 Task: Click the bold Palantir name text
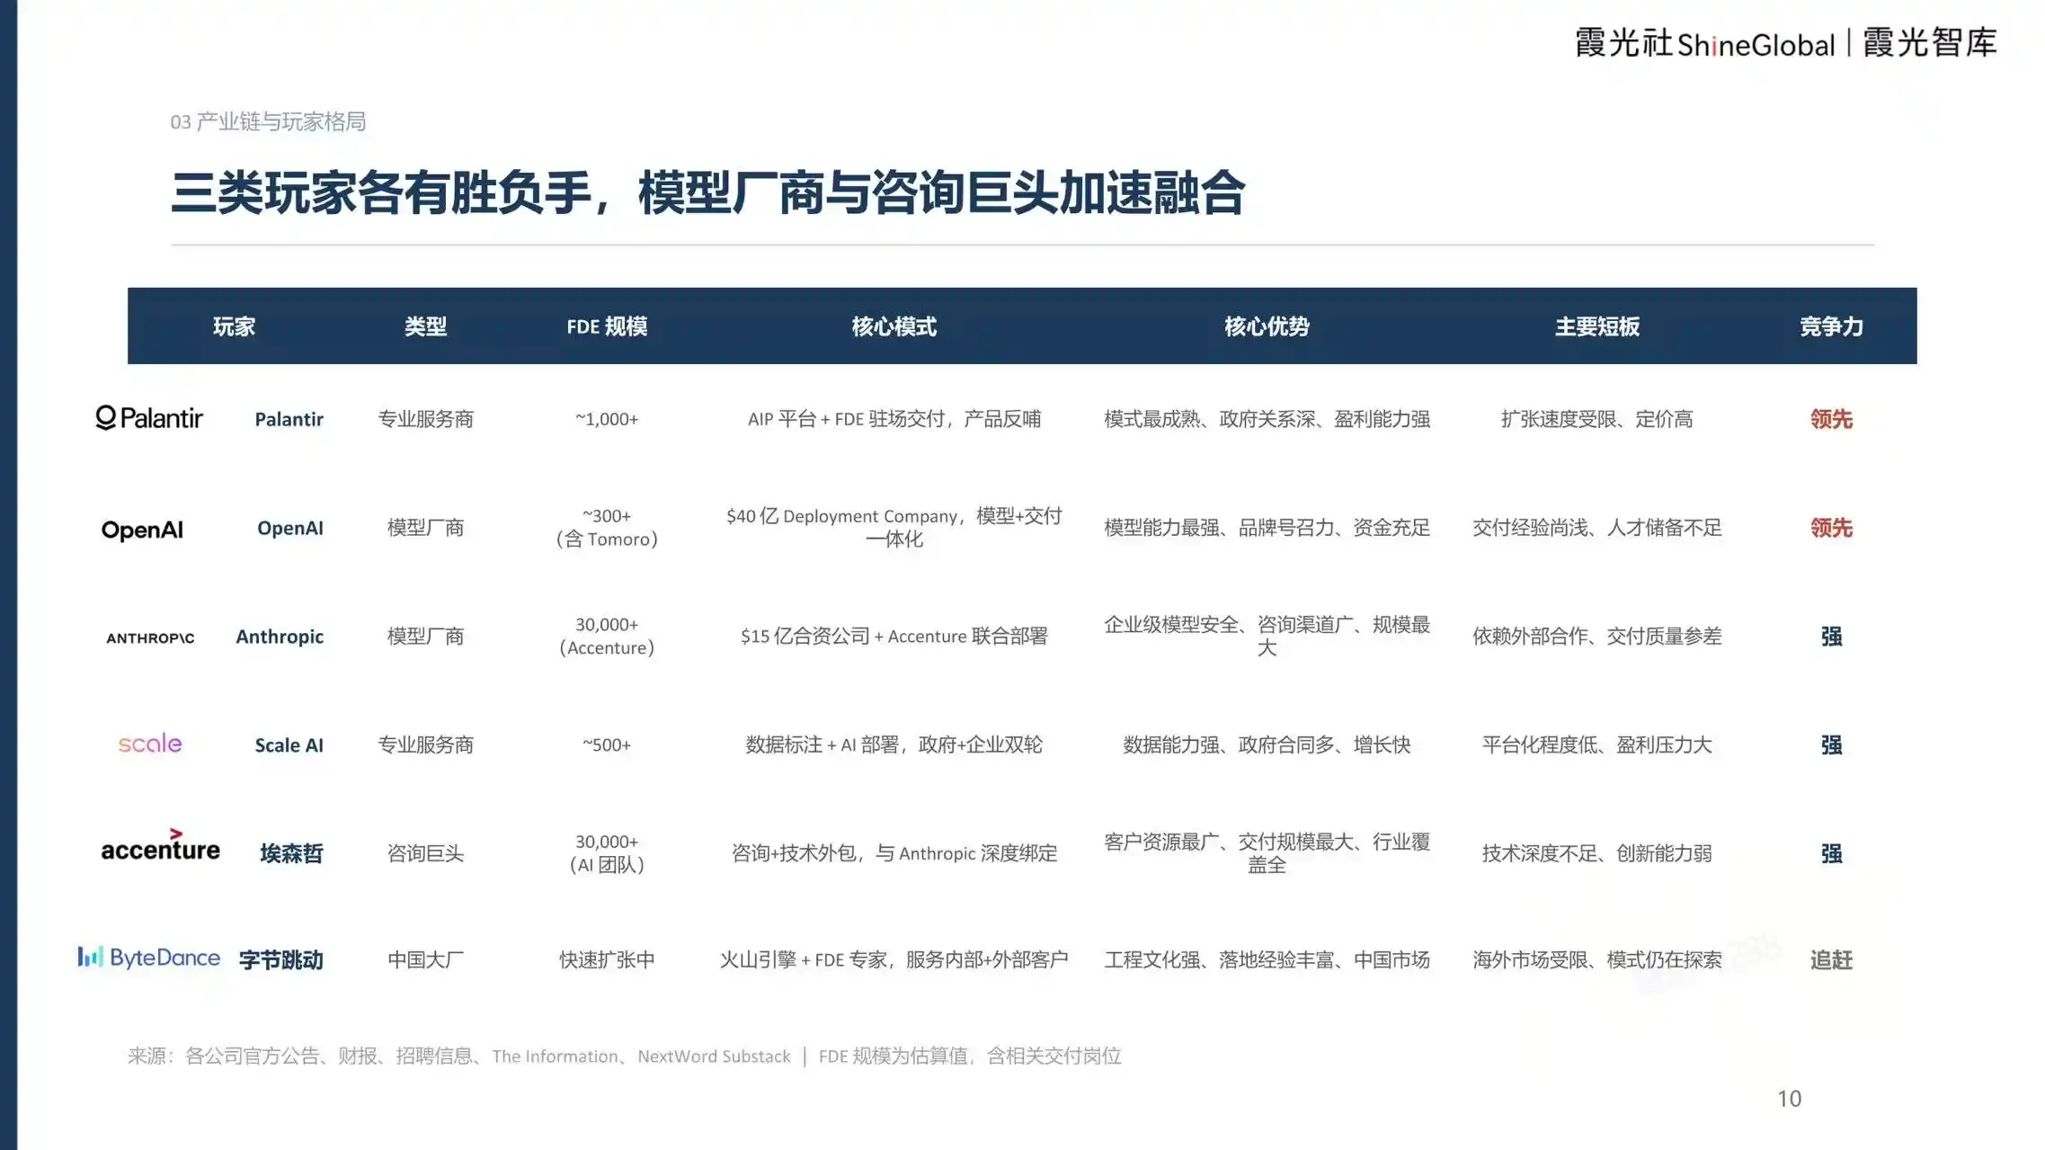coord(289,419)
